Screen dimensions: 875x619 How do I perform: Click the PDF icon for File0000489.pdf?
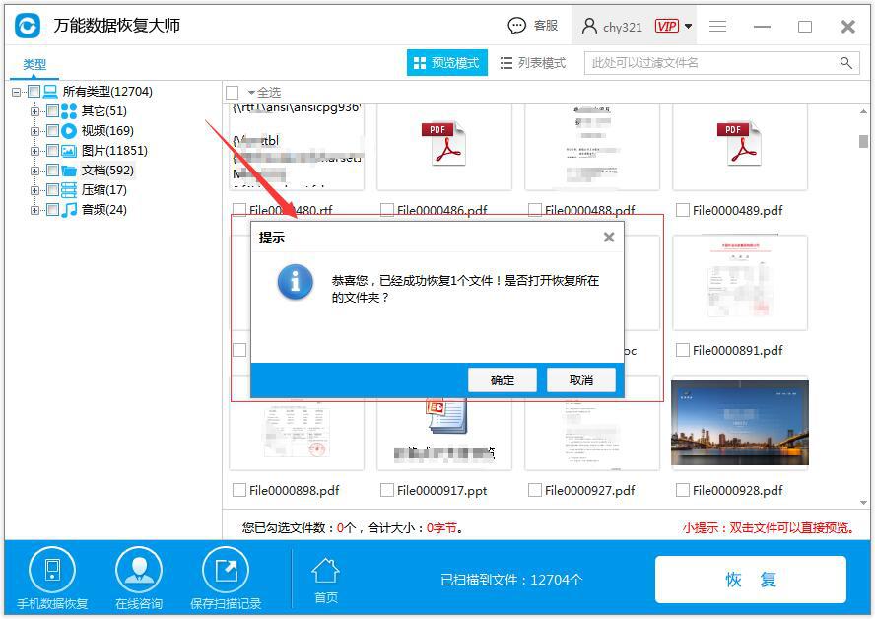[740, 144]
